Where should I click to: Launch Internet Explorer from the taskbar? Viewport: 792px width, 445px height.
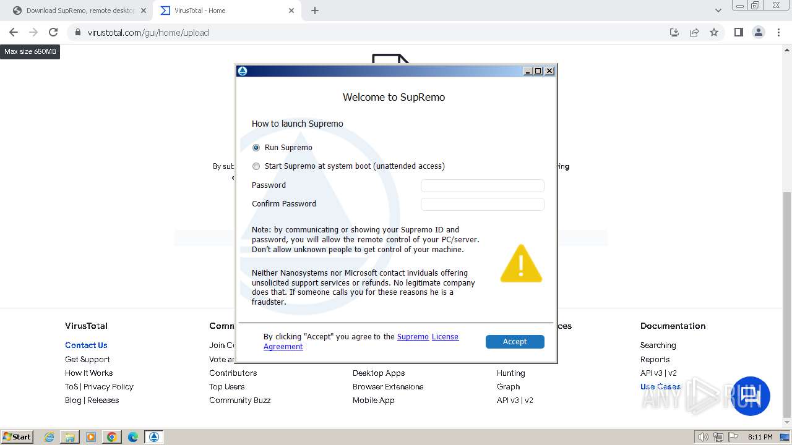pyautogui.click(x=49, y=437)
